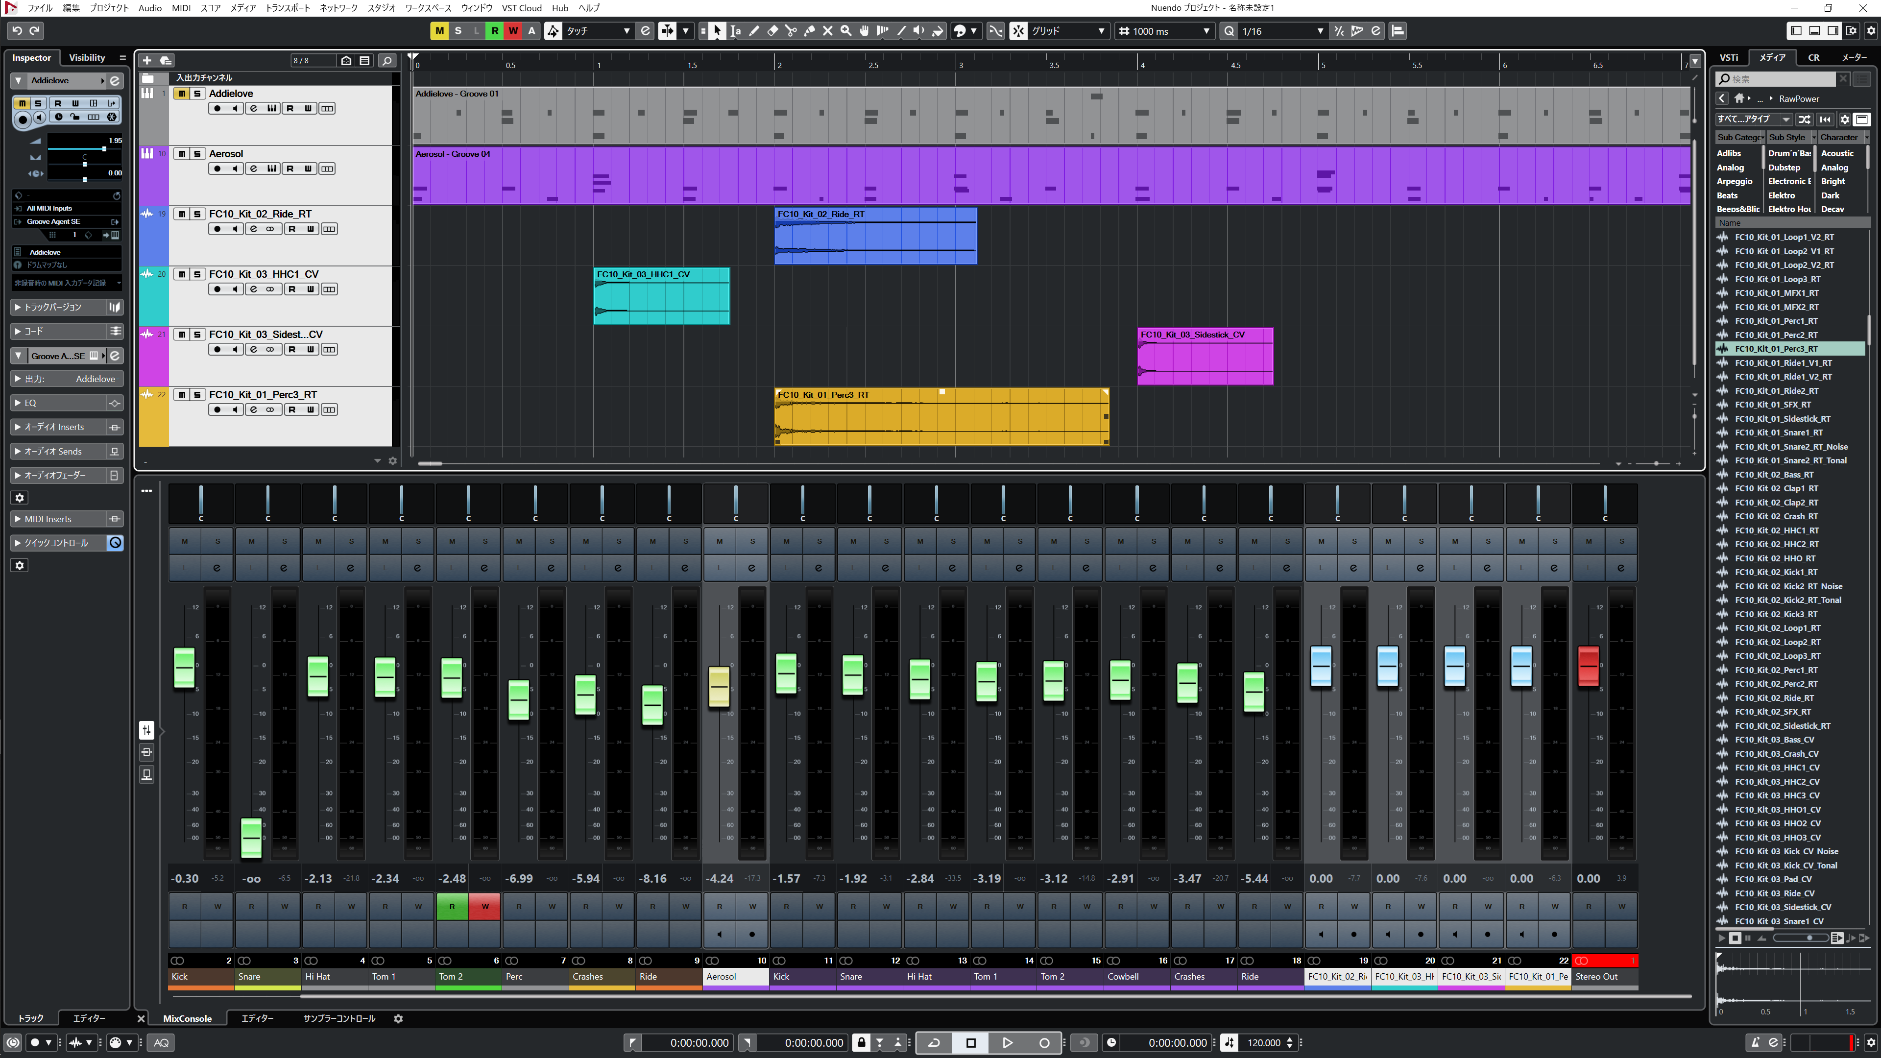Select the Eraser tool in toolbar
The height and width of the screenshot is (1058, 1881).
click(x=772, y=31)
